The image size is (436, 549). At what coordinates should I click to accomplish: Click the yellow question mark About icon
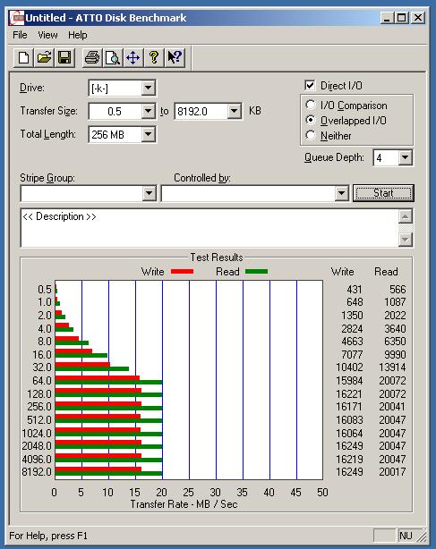153,57
